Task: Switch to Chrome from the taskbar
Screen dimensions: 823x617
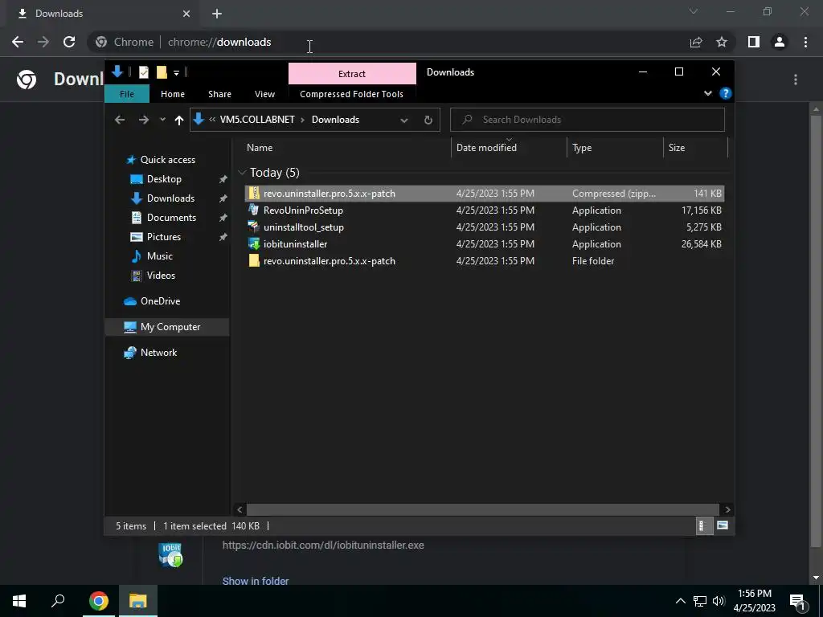Action: [x=99, y=601]
